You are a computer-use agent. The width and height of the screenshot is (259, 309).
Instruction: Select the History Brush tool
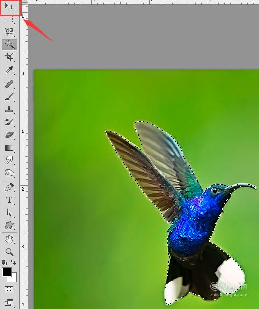pos(9,122)
